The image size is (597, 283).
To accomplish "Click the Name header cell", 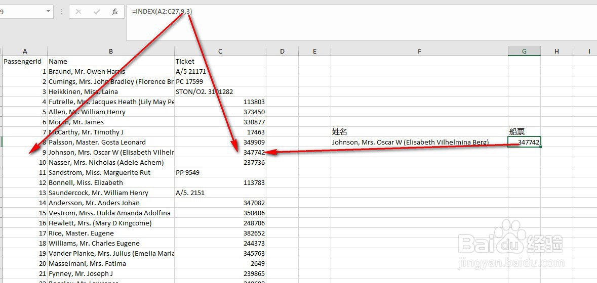I will point(111,61).
